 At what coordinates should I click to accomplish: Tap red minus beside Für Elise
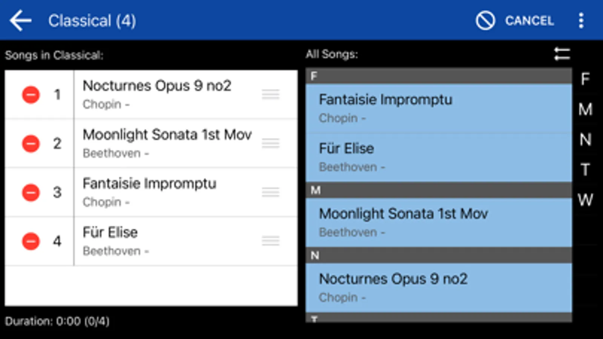(x=31, y=241)
